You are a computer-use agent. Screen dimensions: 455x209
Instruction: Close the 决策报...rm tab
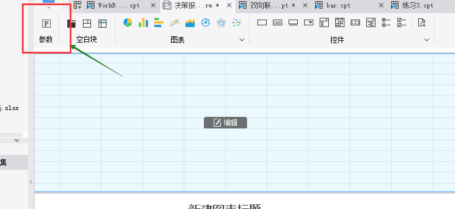click(229, 5)
